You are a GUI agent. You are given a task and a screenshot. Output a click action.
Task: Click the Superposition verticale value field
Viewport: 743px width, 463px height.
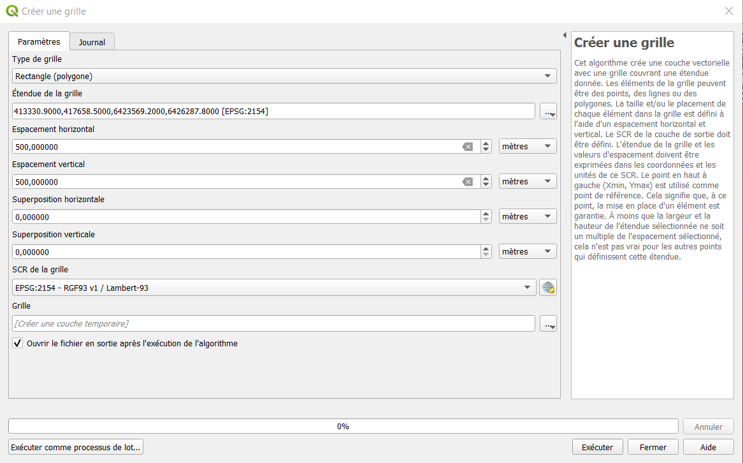point(247,252)
